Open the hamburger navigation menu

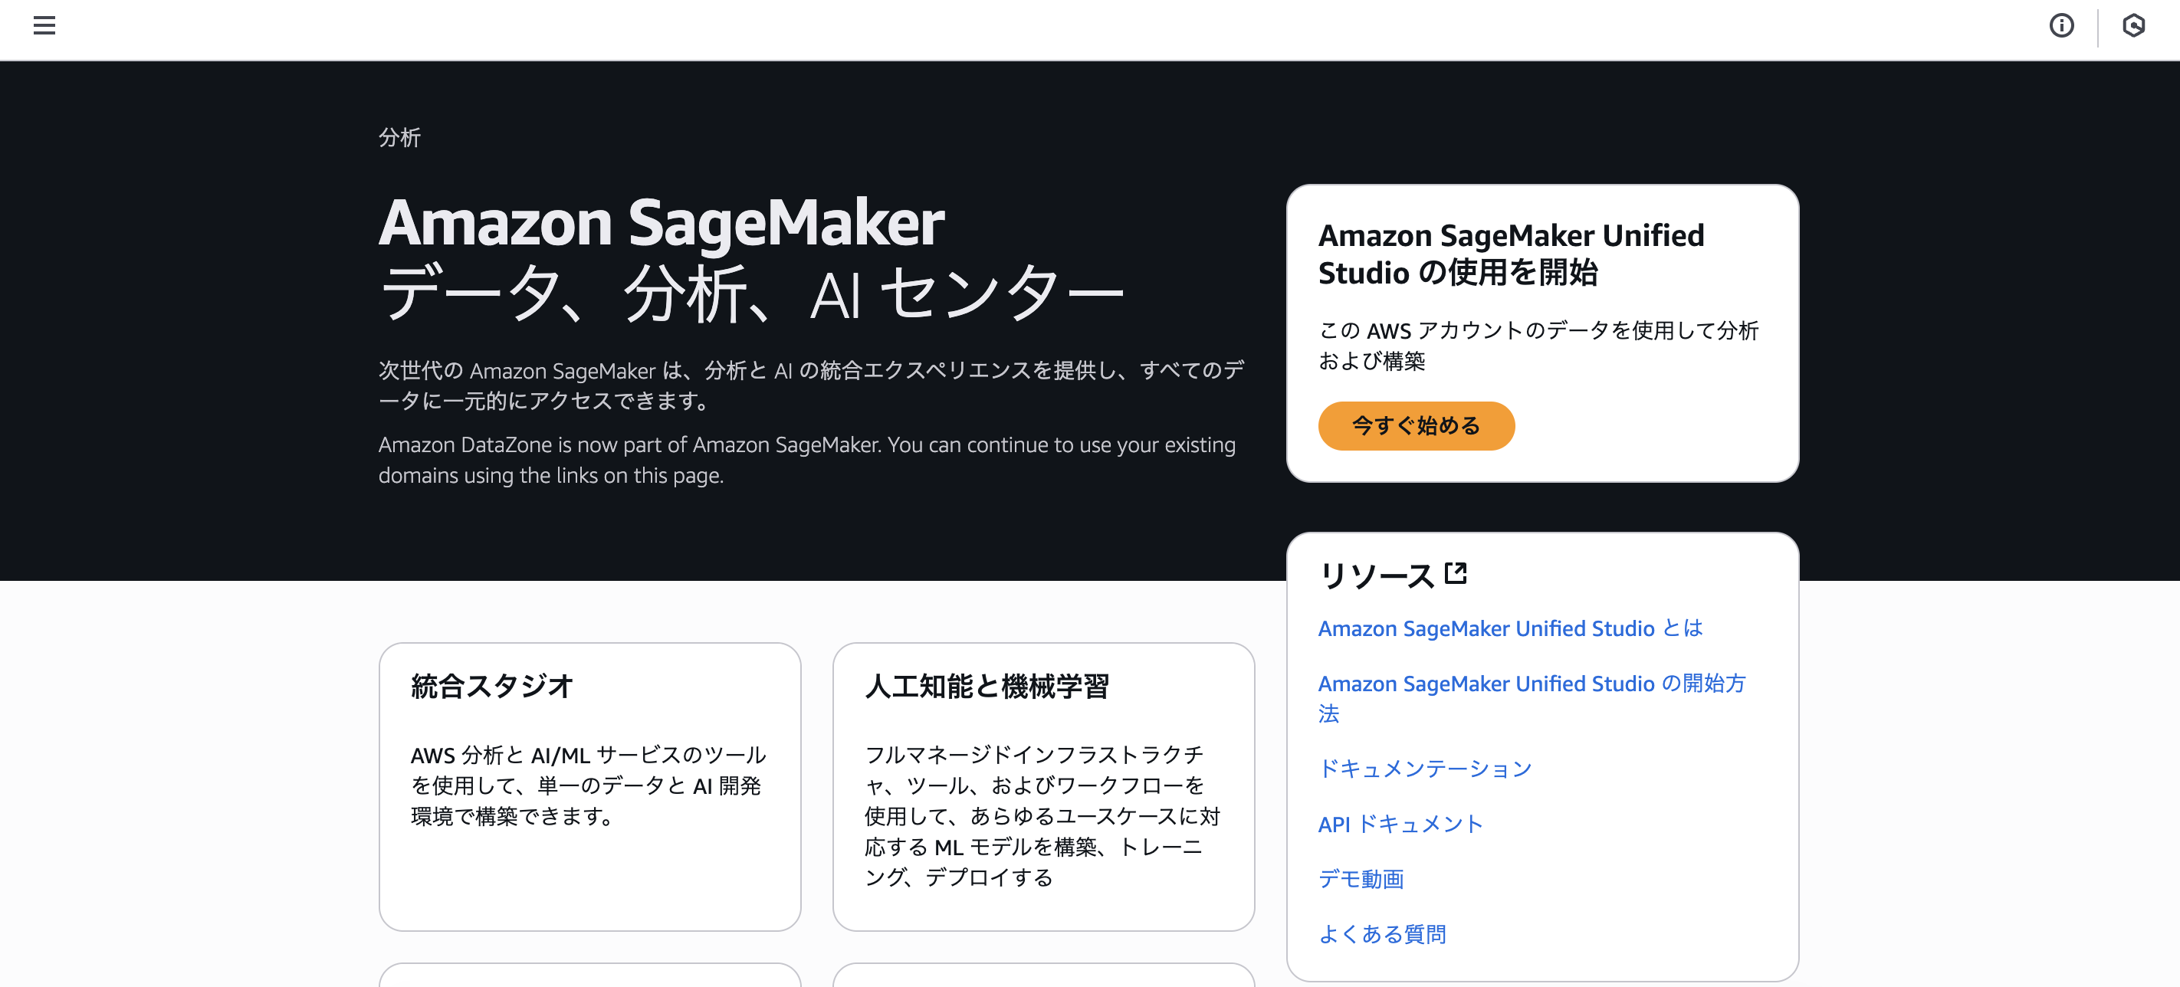pyautogui.click(x=44, y=25)
